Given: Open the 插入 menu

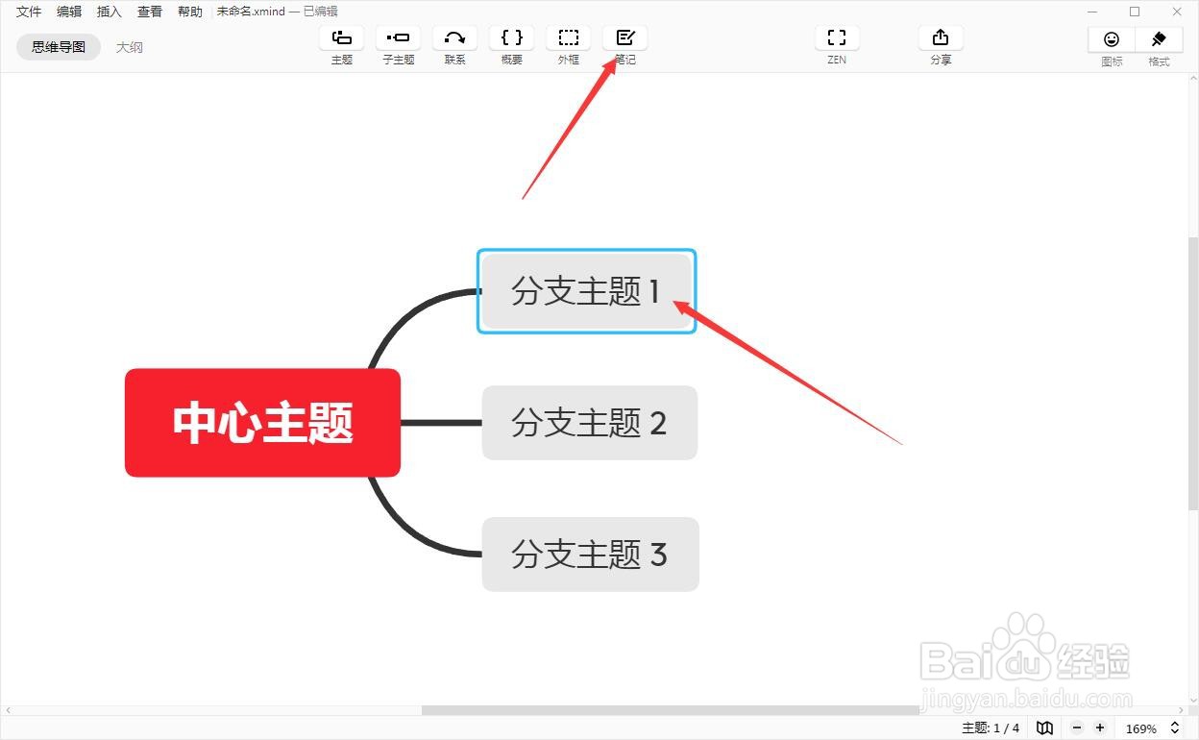Looking at the screenshot, I should [109, 11].
